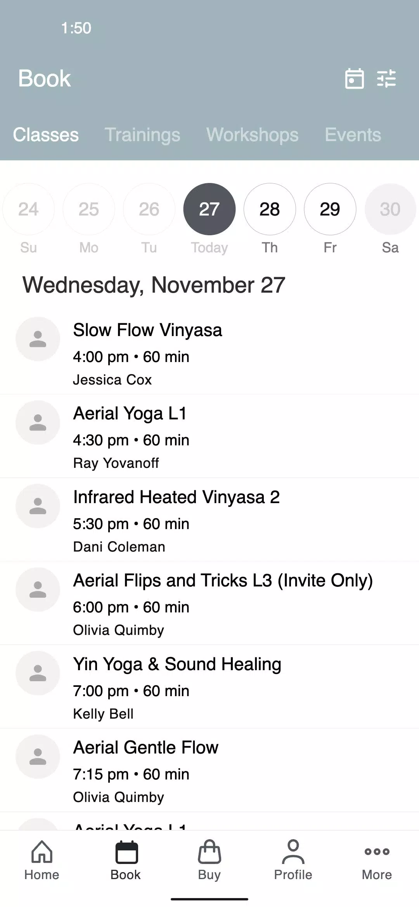Open Infrared Heated Vinyasa 2 class

pos(177,498)
